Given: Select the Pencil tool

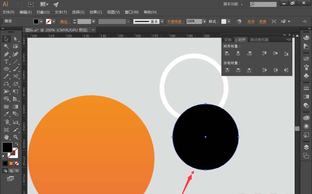Looking at the screenshot, I should (x=6, y=76).
